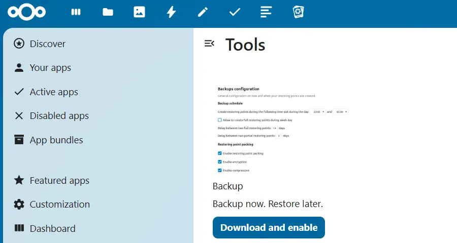457x243 pixels.
Task: Open Customization apps category
Action: point(59,205)
